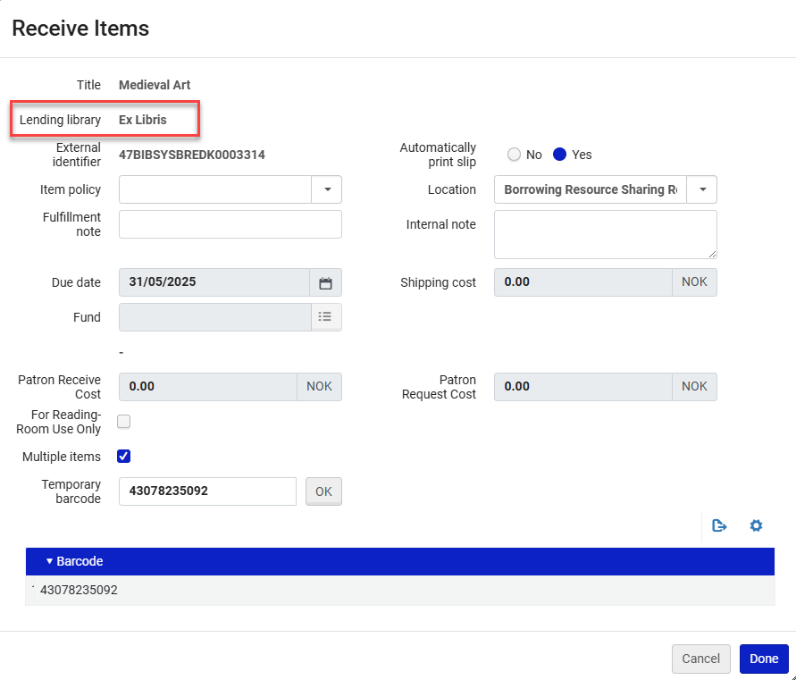The image size is (796, 680).
Task: Click into the Fulfillment note field
Action: (x=230, y=224)
